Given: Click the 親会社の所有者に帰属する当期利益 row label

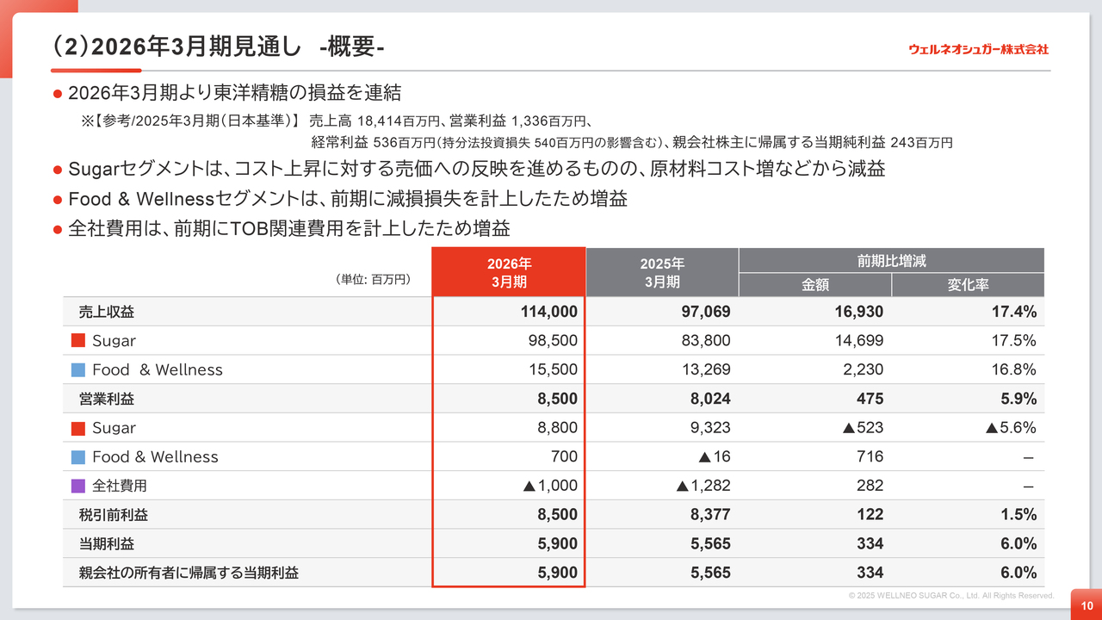Looking at the screenshot, I should click(189, 573).
